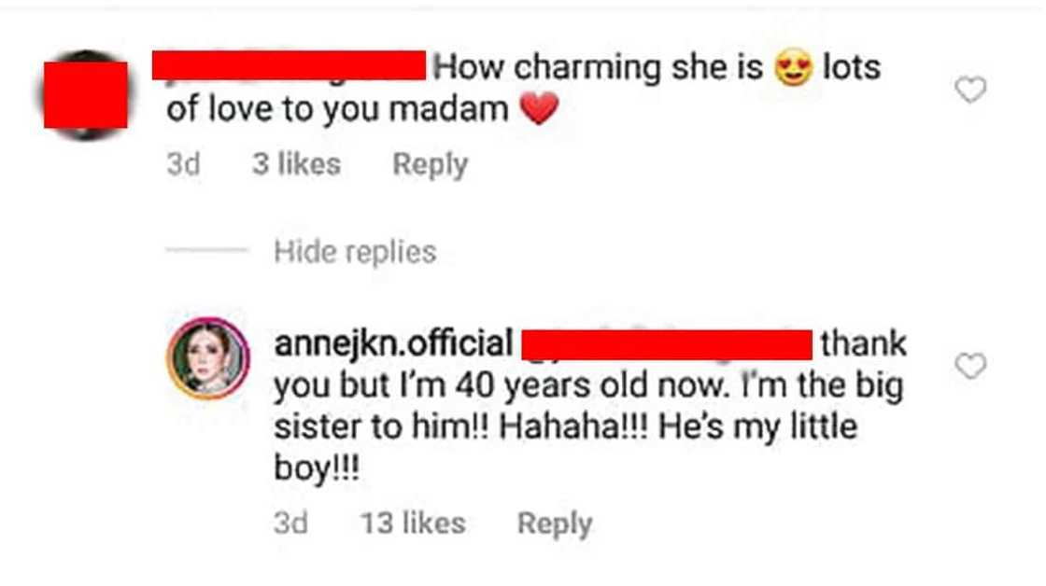Click the 3d timestamp under annejkn.official's reply
The image size is (1046, 586).
pyautogui.click(x=290, y=523)
